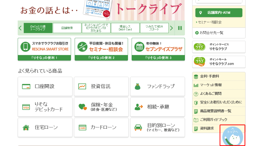Click the hearts icon for 保険・年金
This screenshot has width=263, height=146.
pyautogui.click(x=83, y=107)
